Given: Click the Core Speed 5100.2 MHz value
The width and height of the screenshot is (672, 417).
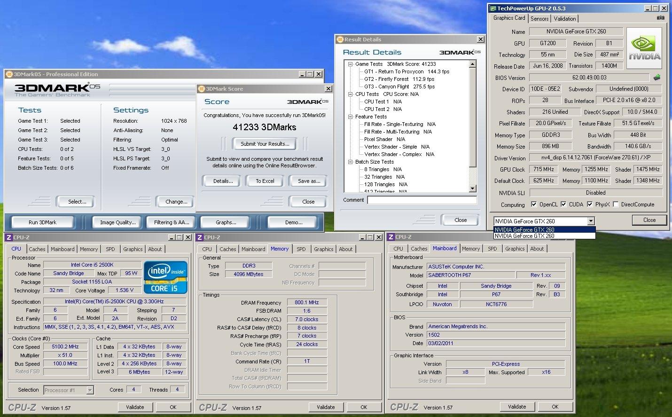Looking at the screenshot, I should coord(66,346).
